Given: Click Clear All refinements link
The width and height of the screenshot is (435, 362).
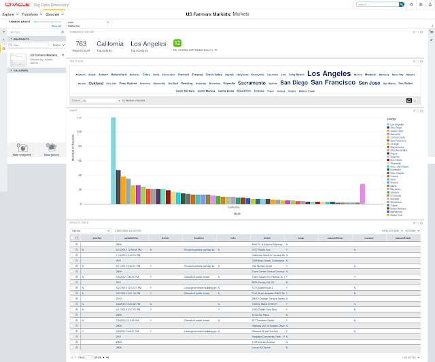Looking at the screenshot, I should 56,26.
